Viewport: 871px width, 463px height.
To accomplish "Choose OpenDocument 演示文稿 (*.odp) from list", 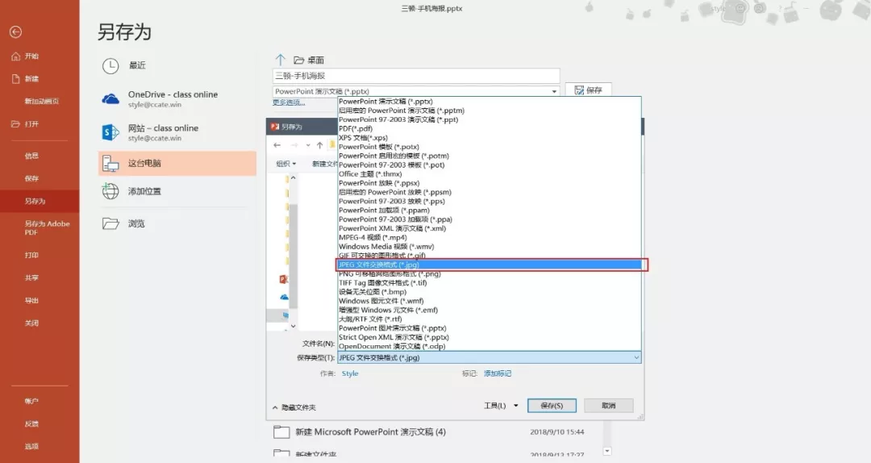I will 490,346.
